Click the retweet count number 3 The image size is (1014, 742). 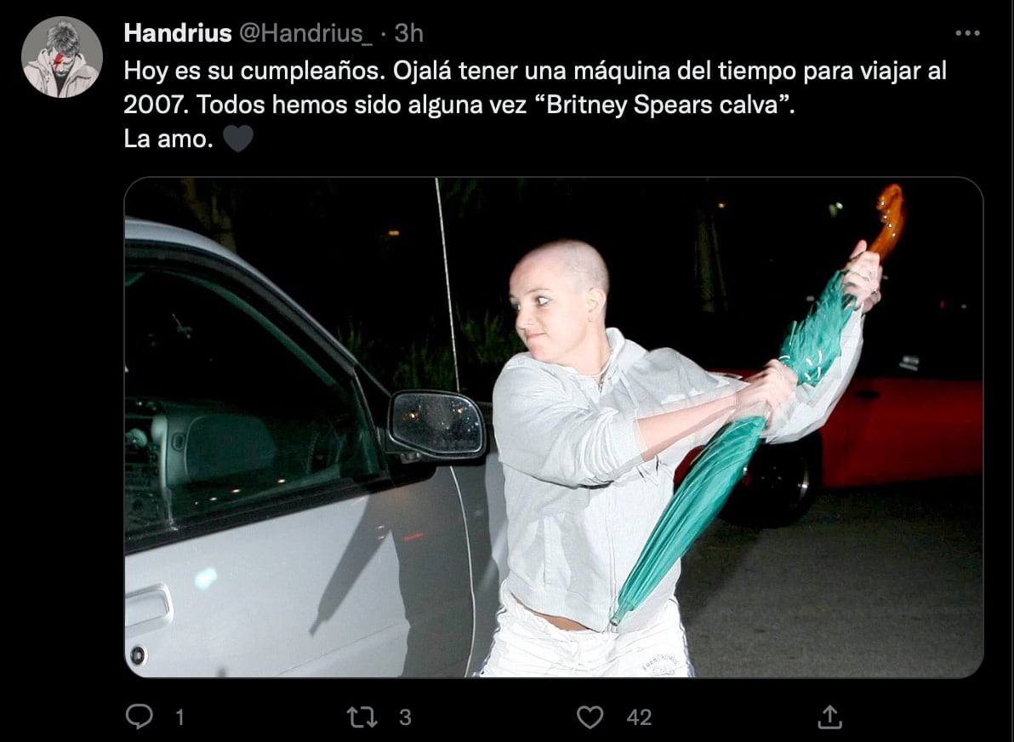point(405,716)
